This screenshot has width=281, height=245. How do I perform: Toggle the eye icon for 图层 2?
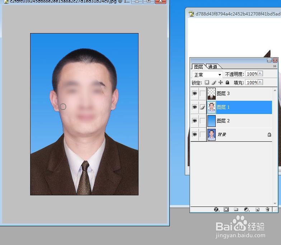pos(195,121)
